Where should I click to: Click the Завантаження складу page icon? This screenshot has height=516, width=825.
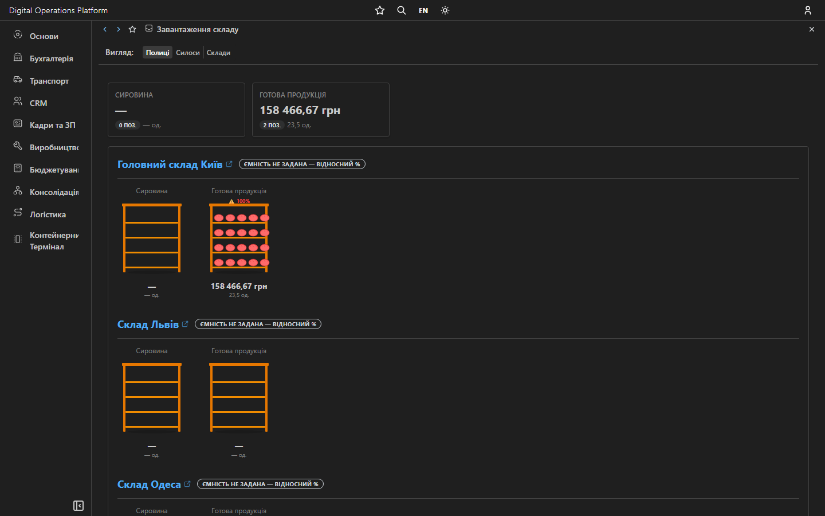149,29
